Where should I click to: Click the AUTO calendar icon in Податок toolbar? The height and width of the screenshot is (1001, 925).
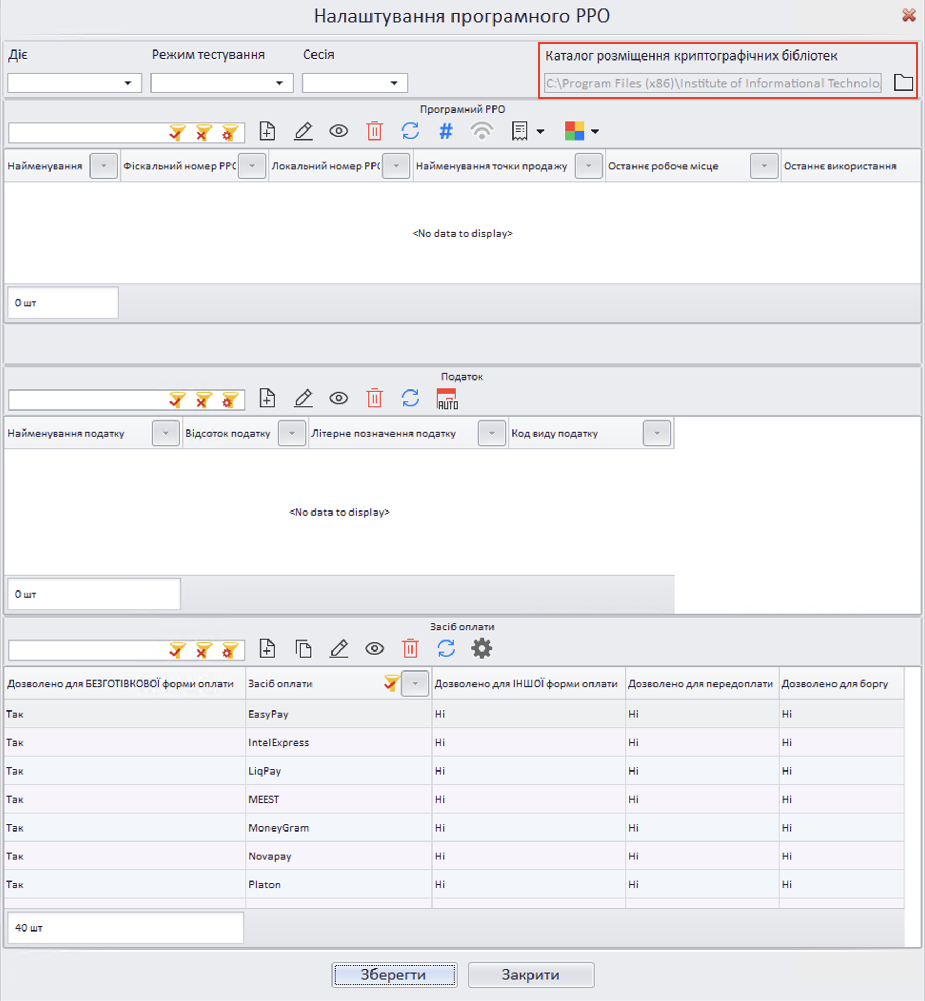point(447,399)
